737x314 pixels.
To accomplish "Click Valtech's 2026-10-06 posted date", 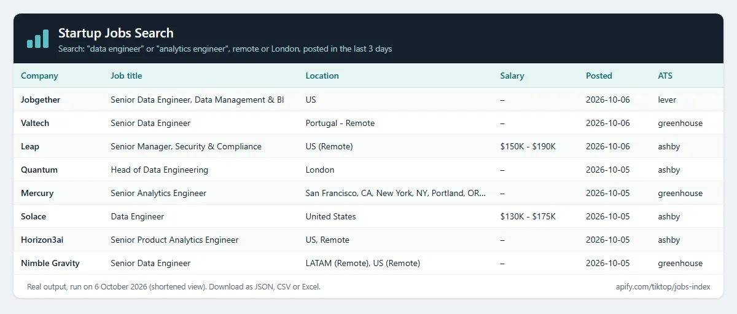I will (x=608, y=123).
